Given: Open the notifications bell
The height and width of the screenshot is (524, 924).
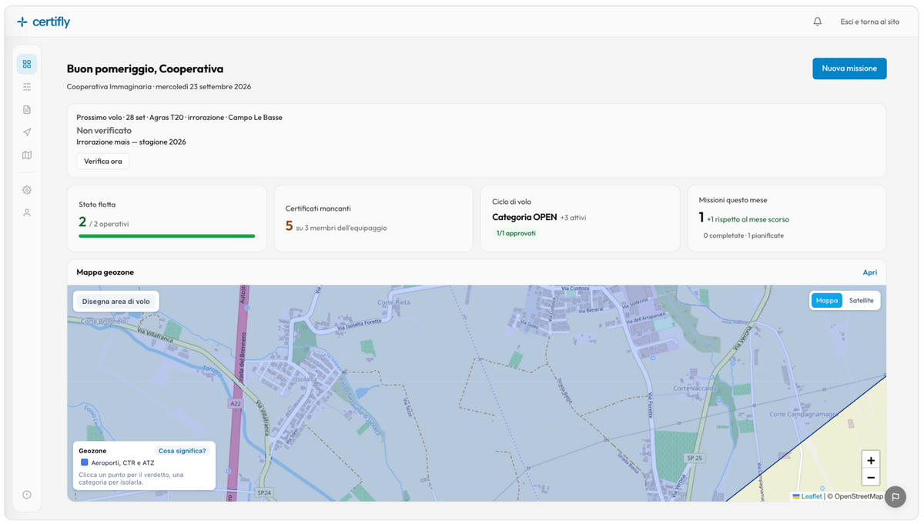Looking at the screenshot, I should (x=818, y=22).
